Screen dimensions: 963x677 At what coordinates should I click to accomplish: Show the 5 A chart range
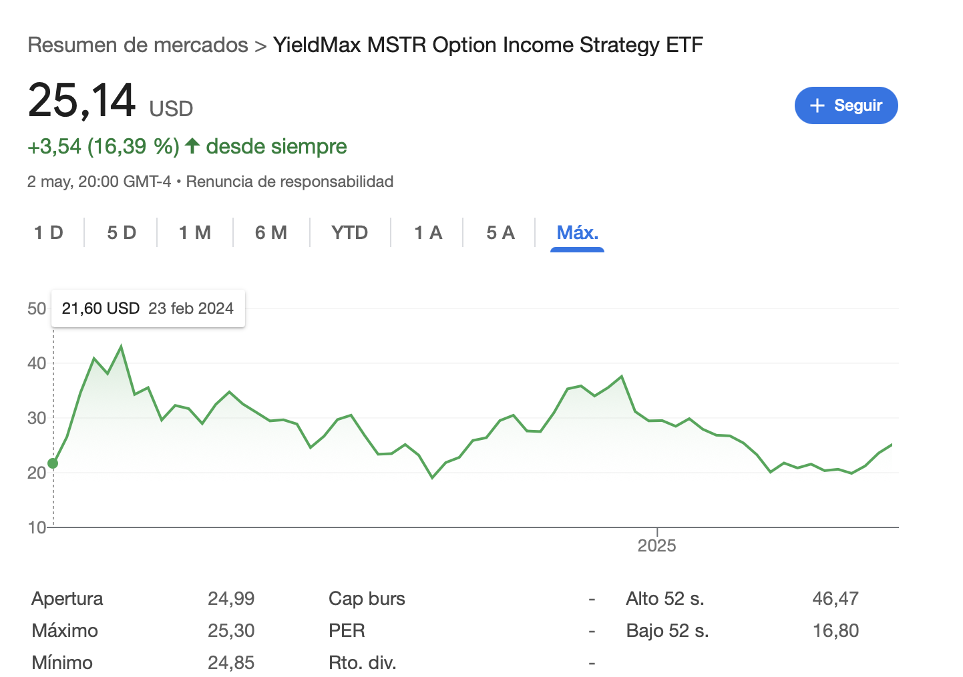pyautogui.click(x=500, y=232)
